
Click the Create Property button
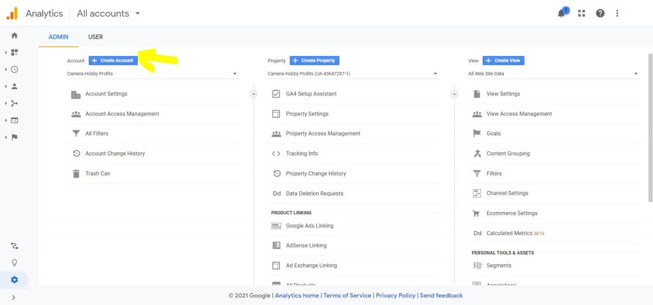[314, 60]
